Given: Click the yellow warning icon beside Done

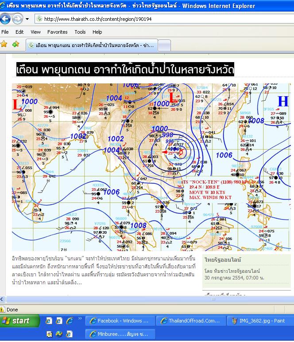Looking at the screenshot, I should click(3, 310).
